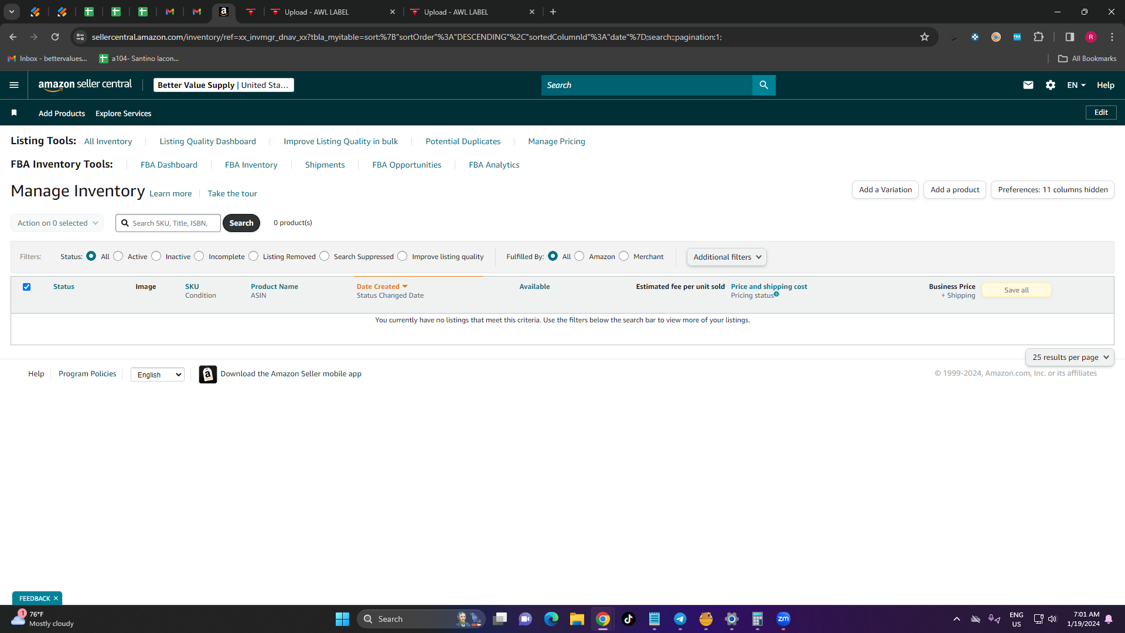This screenshot has height=633, width=1125.
Task: Open the Better Value Supply account switcher
Action: [x=223, y=85]
